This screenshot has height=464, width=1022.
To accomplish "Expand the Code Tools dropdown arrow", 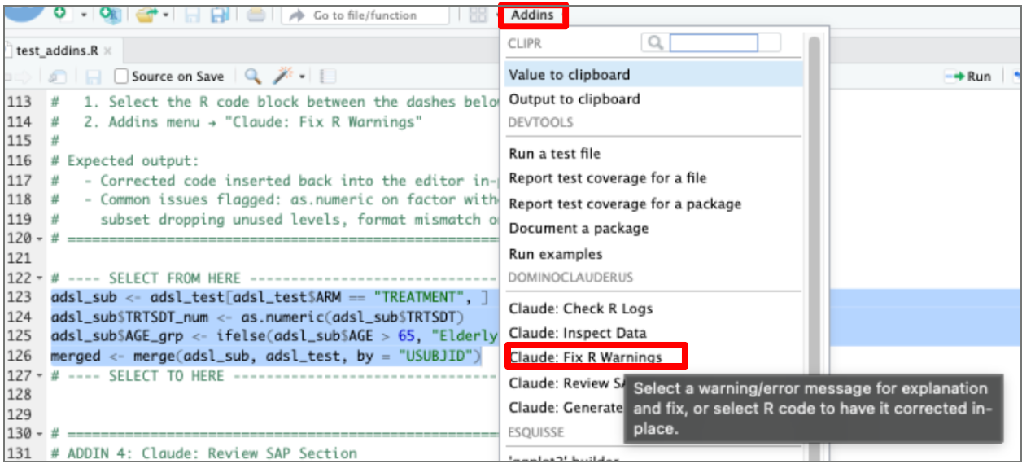I will (302, 77).
